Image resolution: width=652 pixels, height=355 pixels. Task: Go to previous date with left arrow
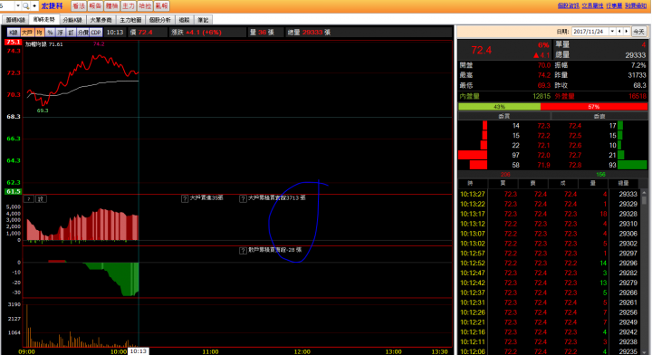coord(619,32)
